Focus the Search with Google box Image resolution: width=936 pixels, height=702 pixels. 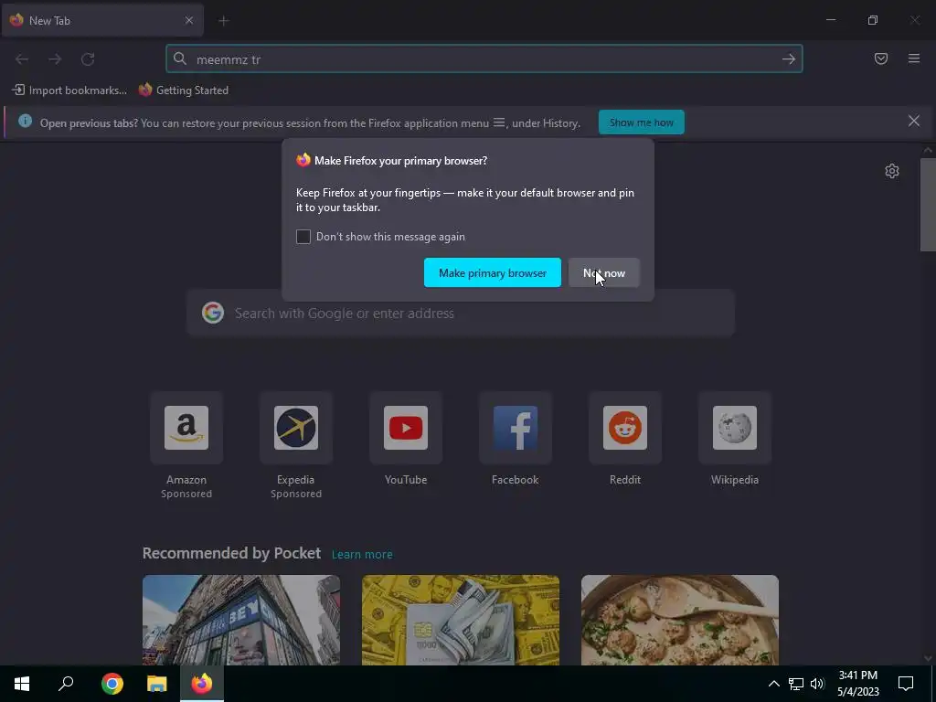tap(461, 314)
